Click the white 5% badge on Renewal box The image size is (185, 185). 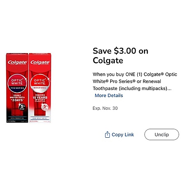tap(45, 107)
